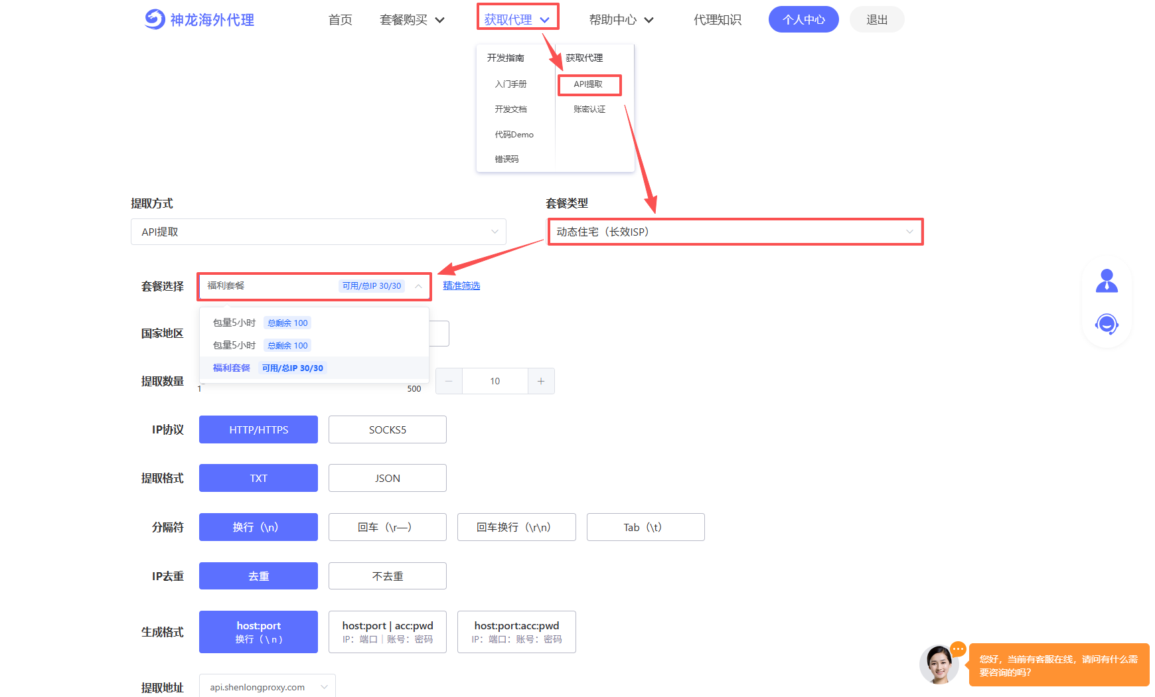This screenshot has height=697, width=1155.
Task: Open the 提取方式 API提取 dropdown
Action: 318,232
